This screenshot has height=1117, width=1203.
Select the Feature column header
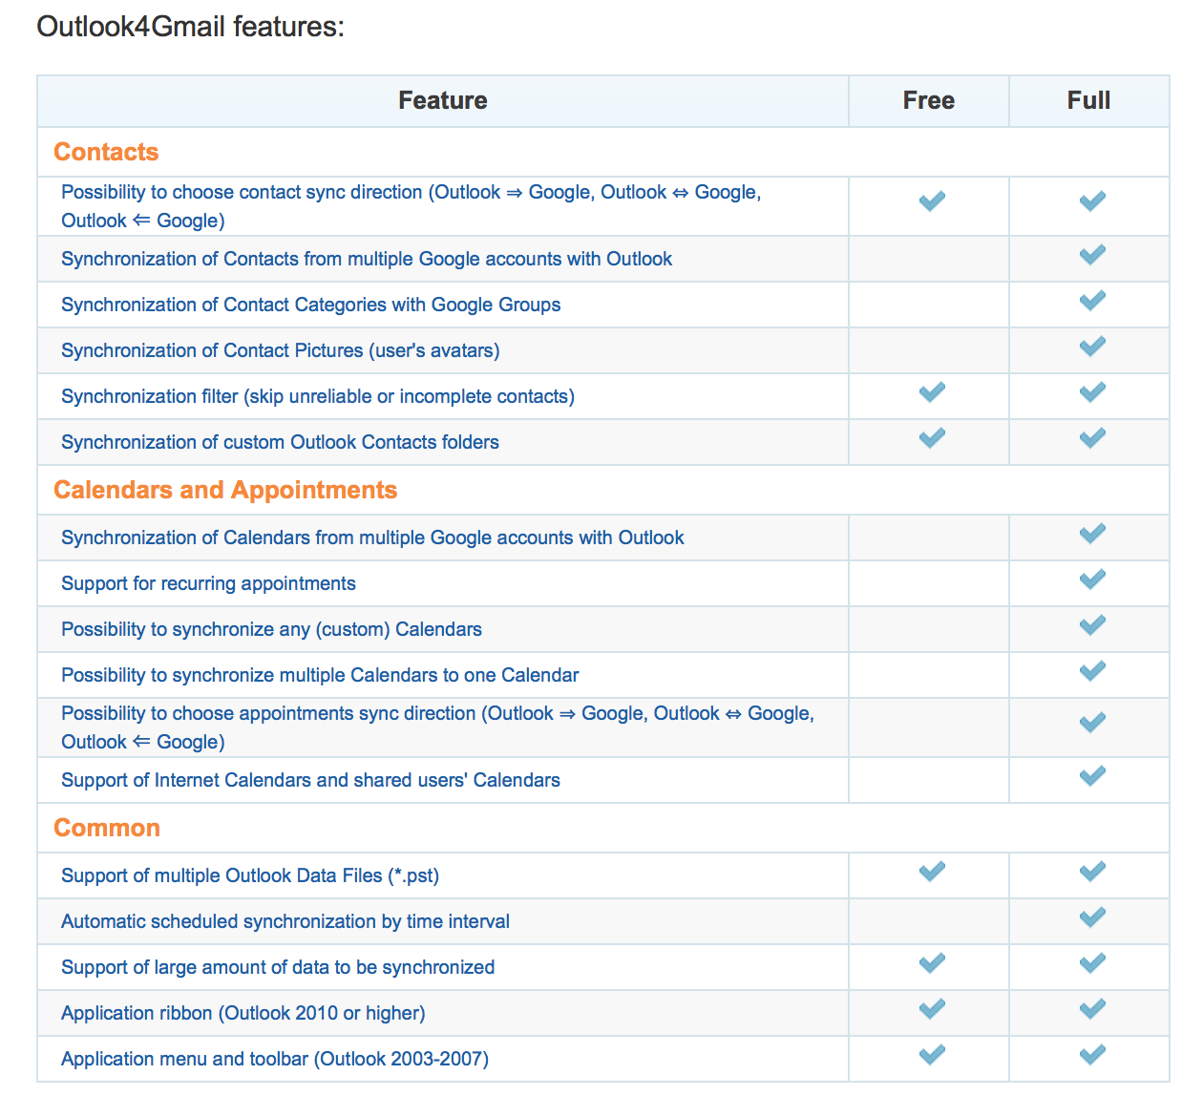442,100
